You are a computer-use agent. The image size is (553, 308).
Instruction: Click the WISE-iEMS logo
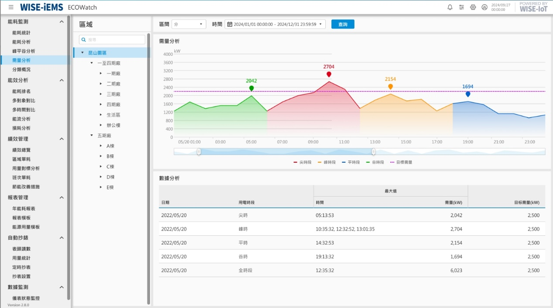click(42, 7)
